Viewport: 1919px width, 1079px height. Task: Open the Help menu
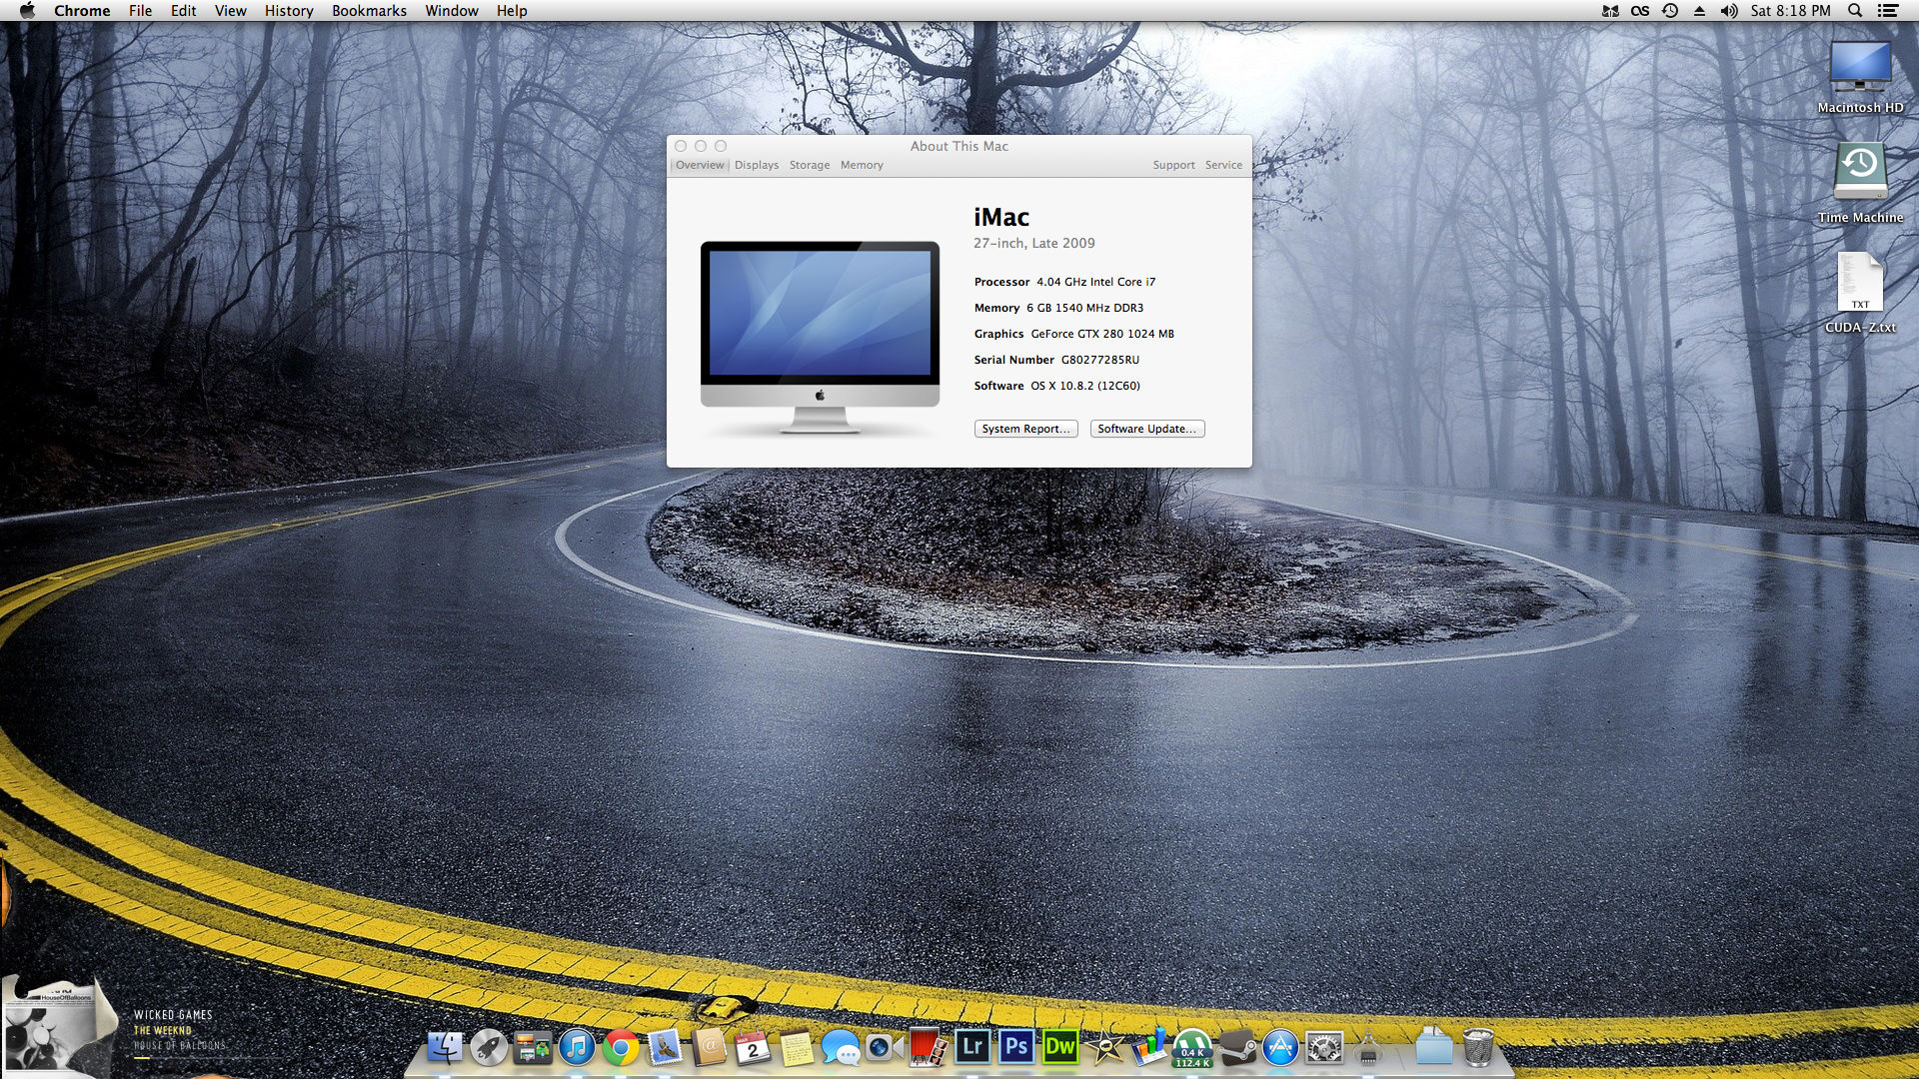(x=512, y=11)
